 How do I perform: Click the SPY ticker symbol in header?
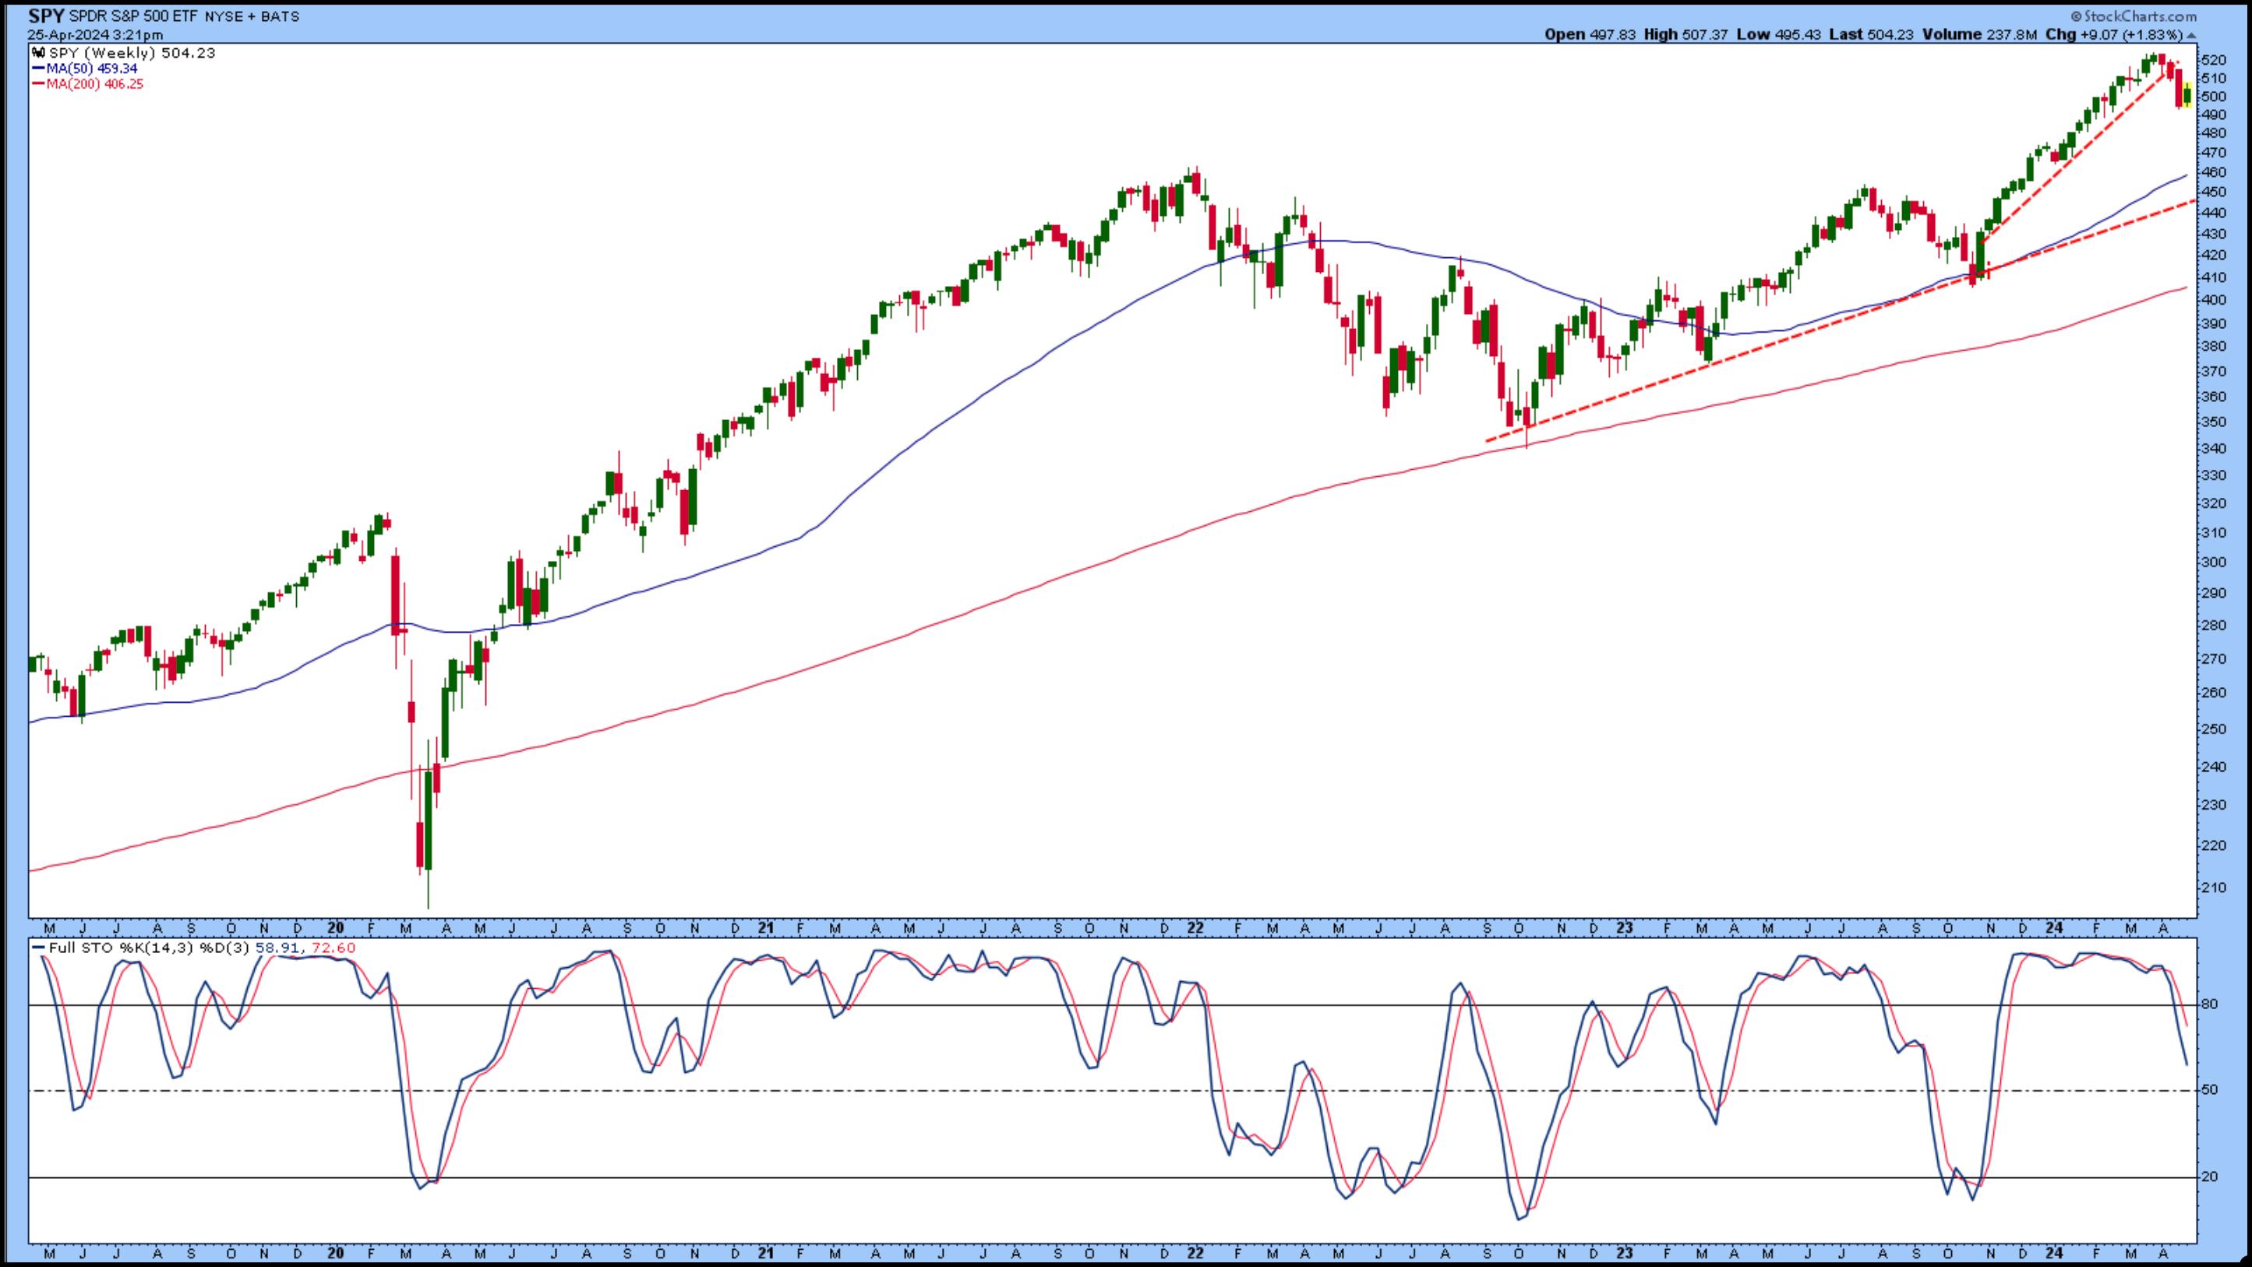click(x=45, y=16)
